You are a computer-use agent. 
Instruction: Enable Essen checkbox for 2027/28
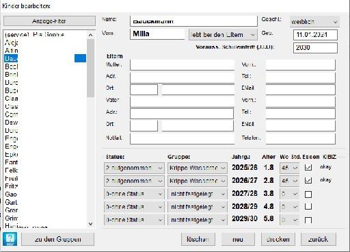pos(308,194)
